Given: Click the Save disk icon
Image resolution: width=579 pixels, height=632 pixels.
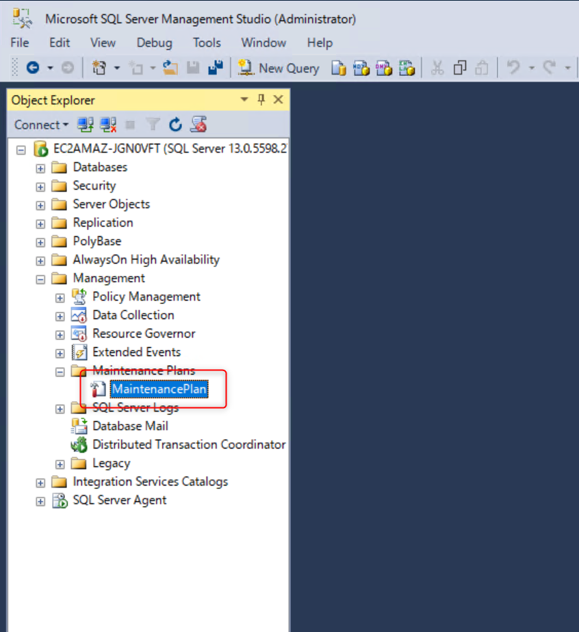Looking at the screenshot, I should pos(193,68).
